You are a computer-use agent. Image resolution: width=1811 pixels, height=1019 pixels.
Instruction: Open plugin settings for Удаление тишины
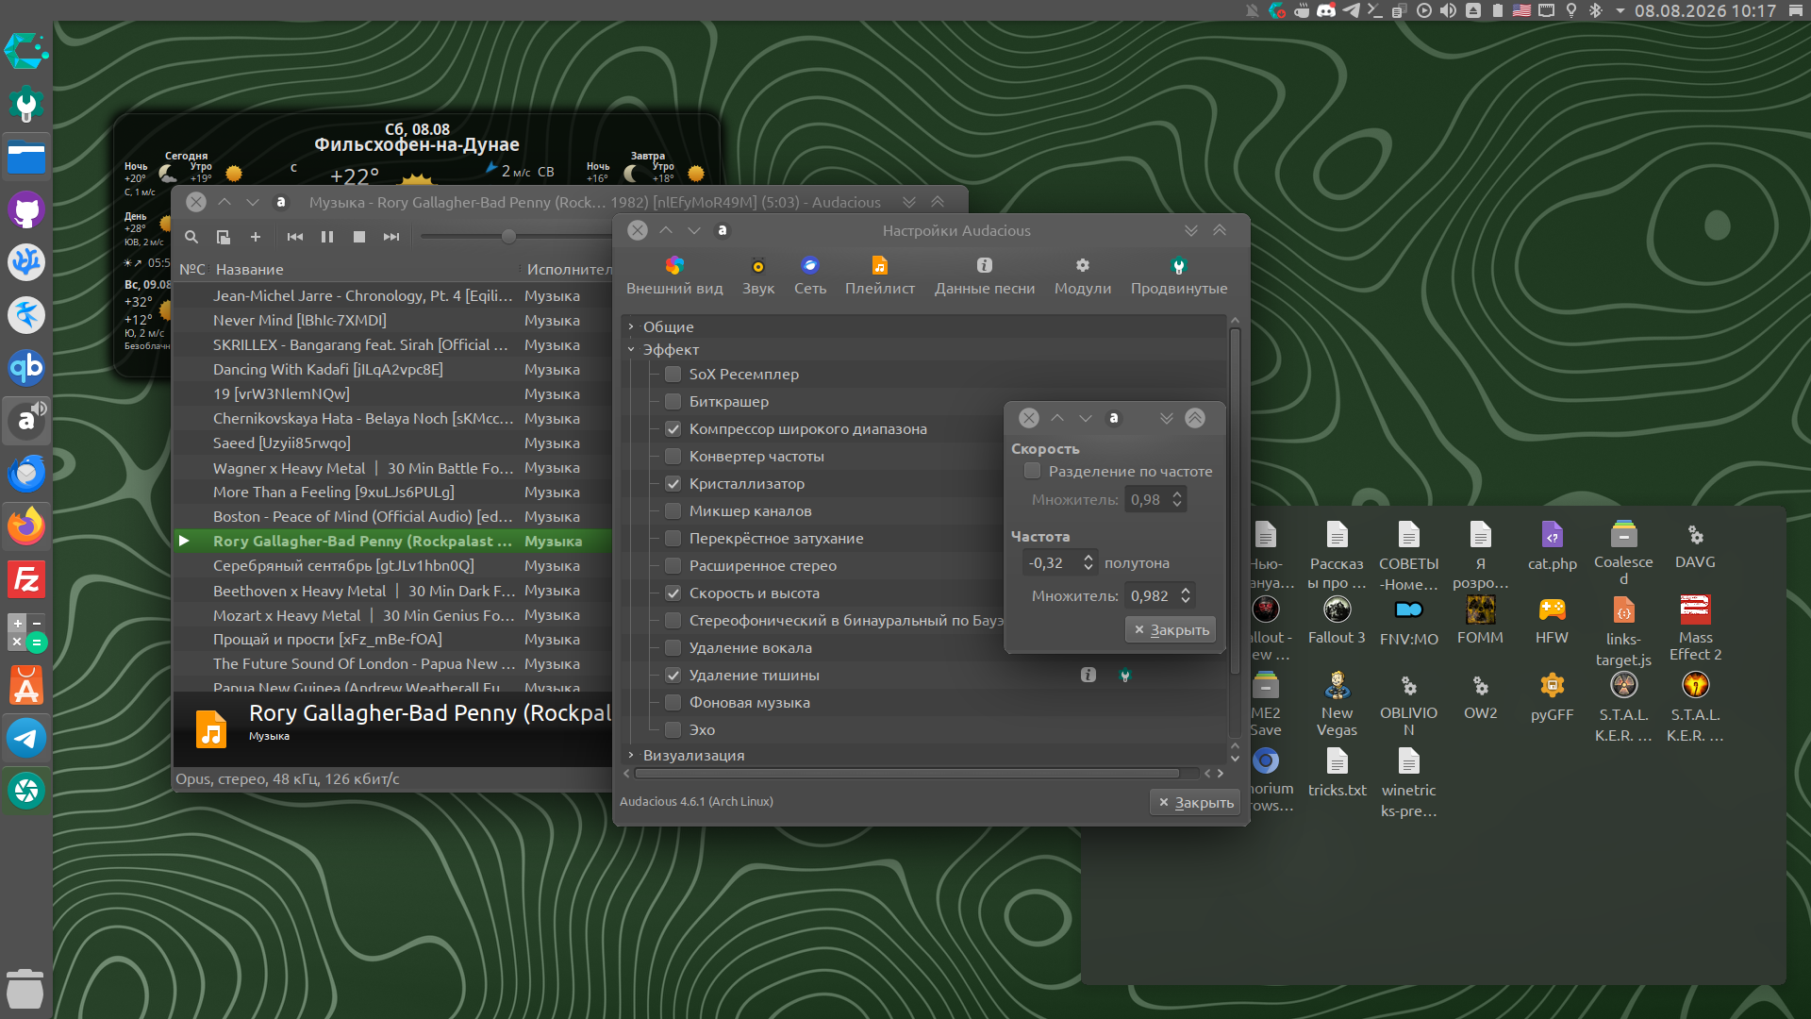click(1125, 676)
